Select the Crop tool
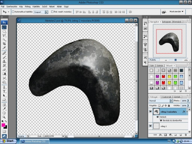Viewport: 192px width, 144px height. [4, 44]
